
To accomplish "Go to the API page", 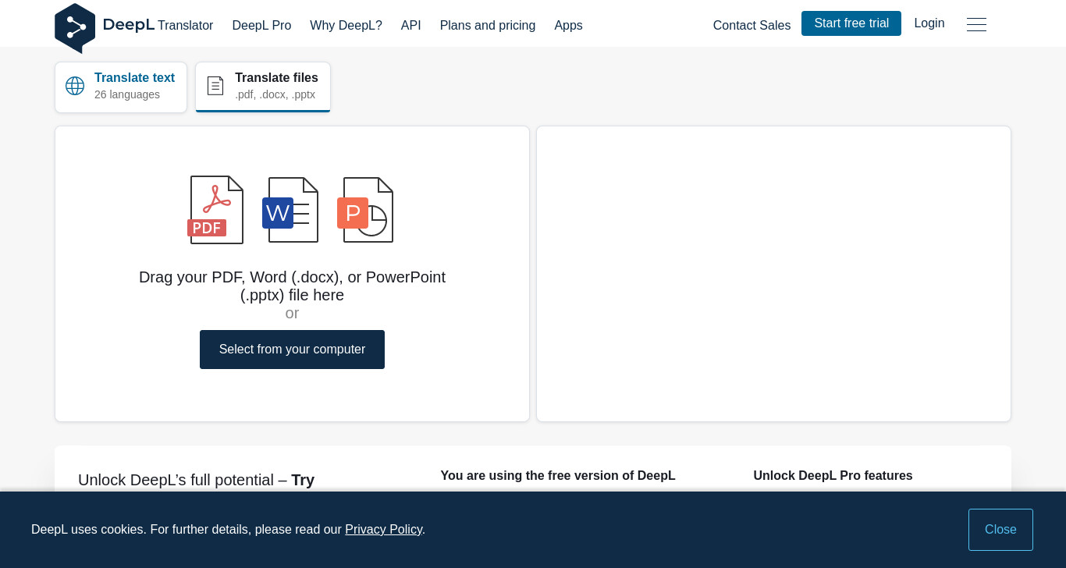I will (x=410, y=26).
